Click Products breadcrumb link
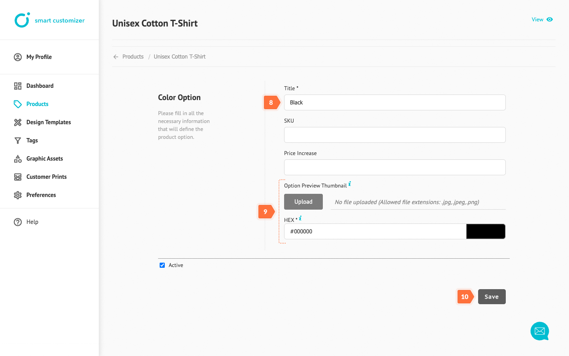 tap(133, 57)
